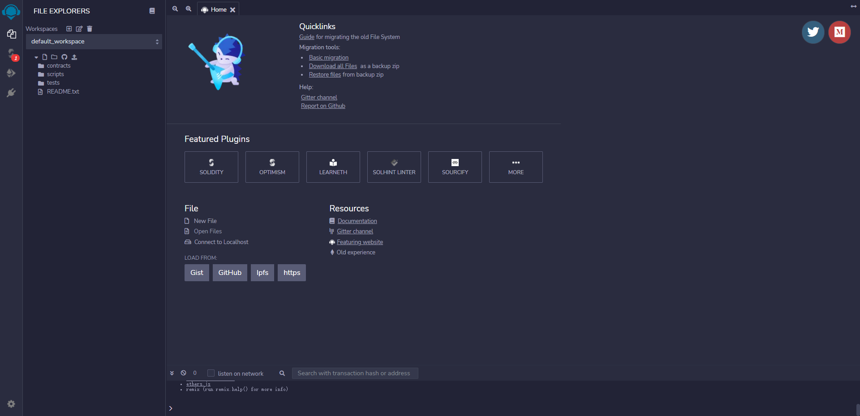Screen dimensions: 860x416
Task: Click the transaction hash search field
Action: (355, 373)
